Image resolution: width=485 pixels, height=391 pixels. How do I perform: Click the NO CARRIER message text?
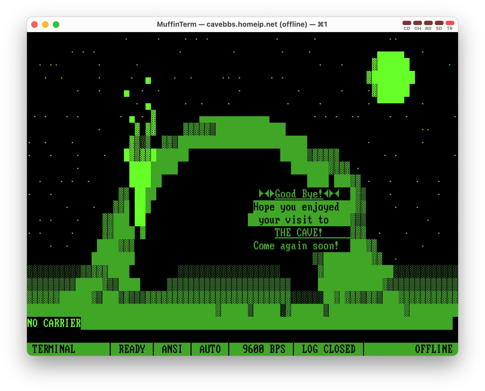(x=54, y=323)
